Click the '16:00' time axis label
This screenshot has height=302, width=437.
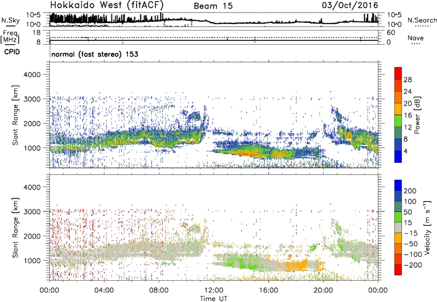268,291
